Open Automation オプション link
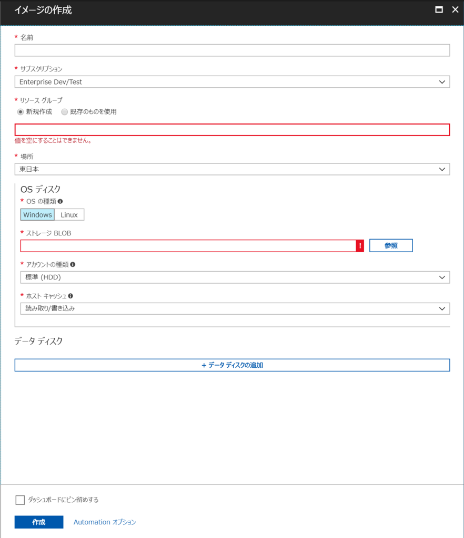464x538 pixels. pos(105,522)
